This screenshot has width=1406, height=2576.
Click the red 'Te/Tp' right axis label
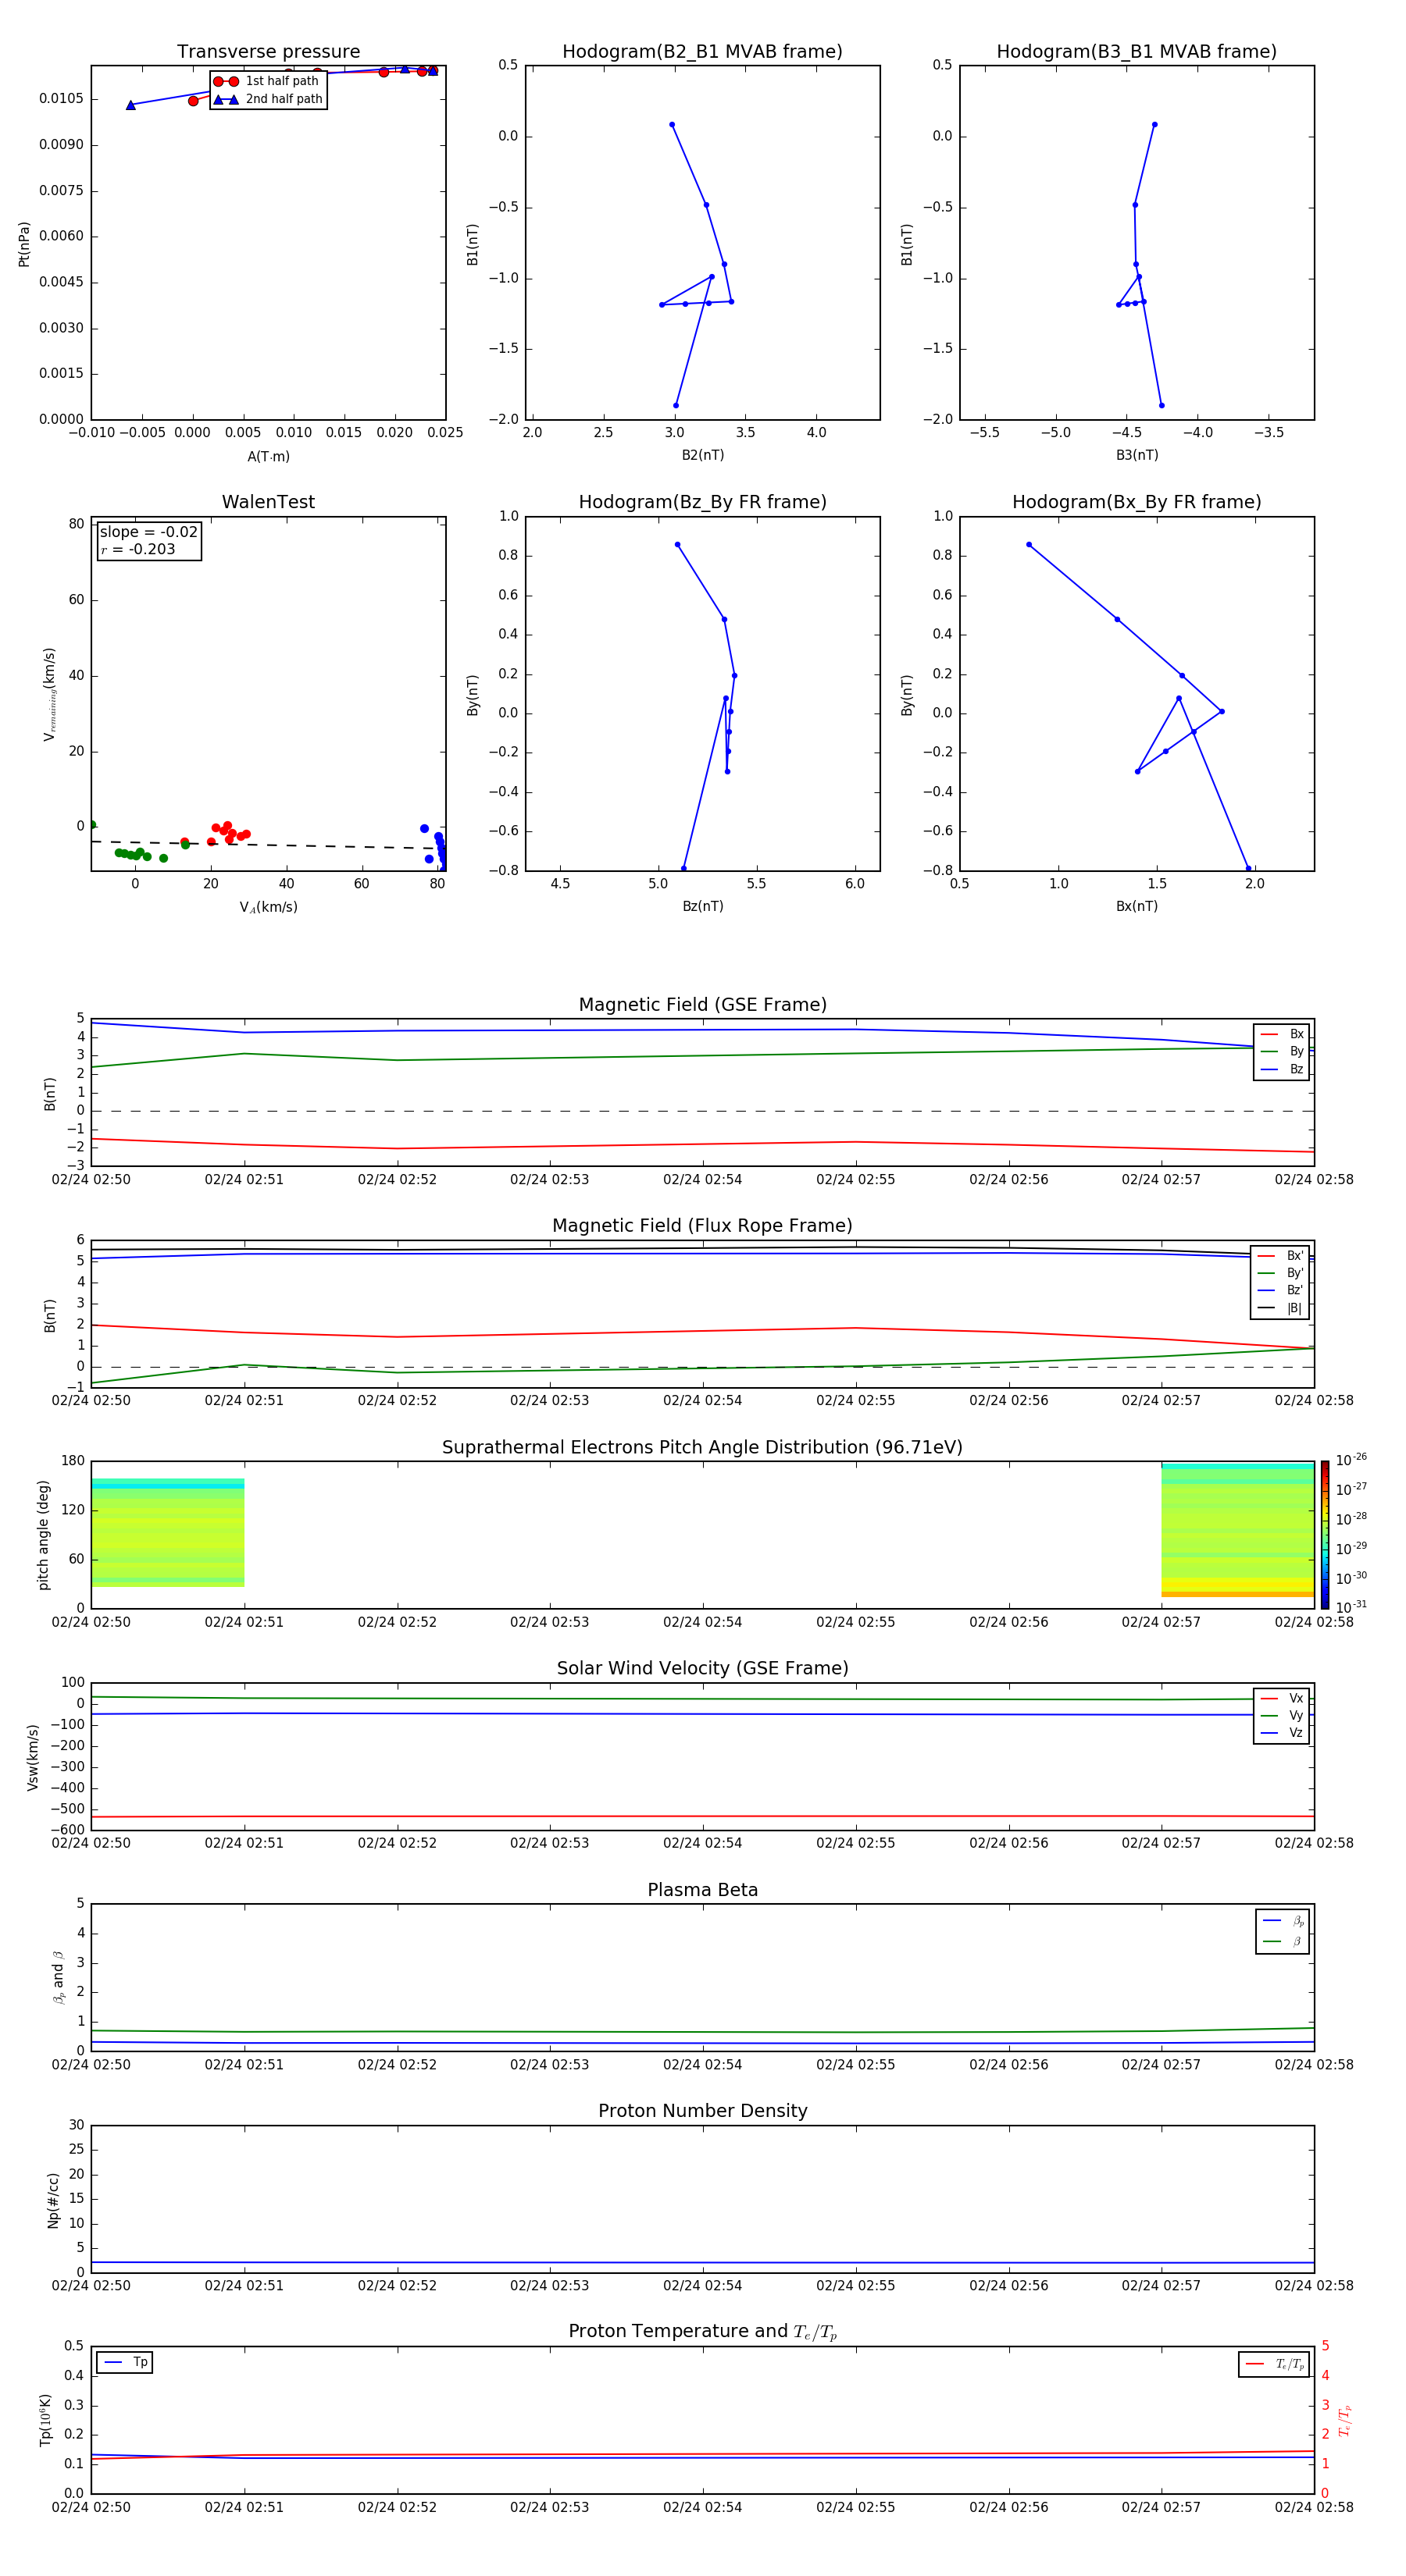coord(1345,2420)
